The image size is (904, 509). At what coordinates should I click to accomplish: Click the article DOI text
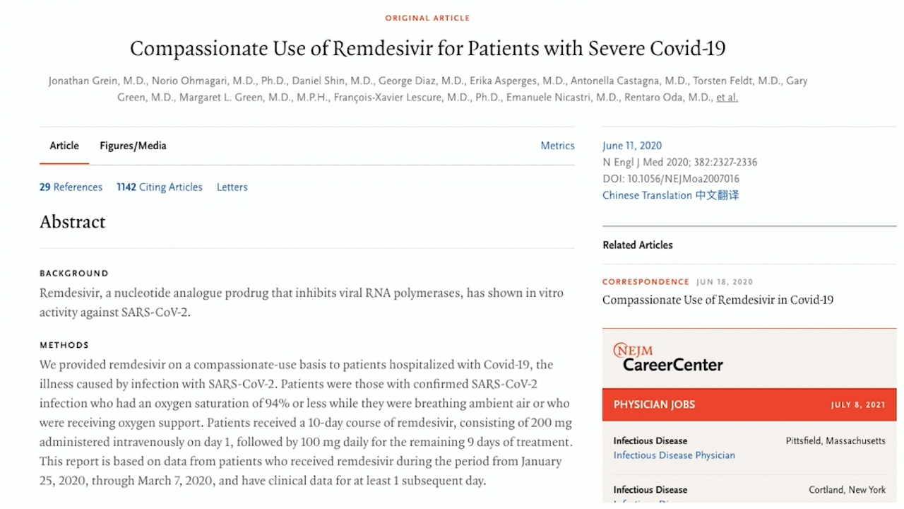[x=671, y=179]
